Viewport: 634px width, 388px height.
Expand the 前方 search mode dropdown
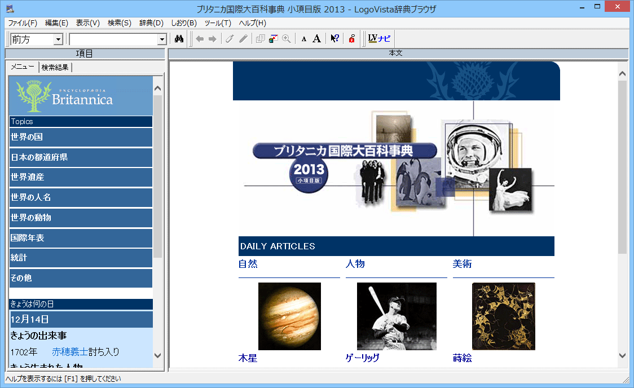58,39
